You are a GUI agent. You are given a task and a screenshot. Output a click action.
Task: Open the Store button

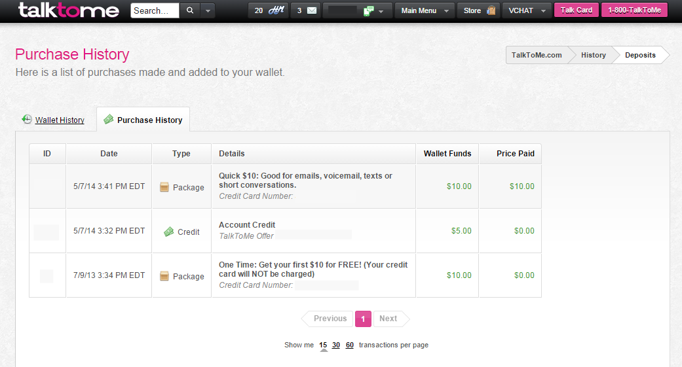478,10
